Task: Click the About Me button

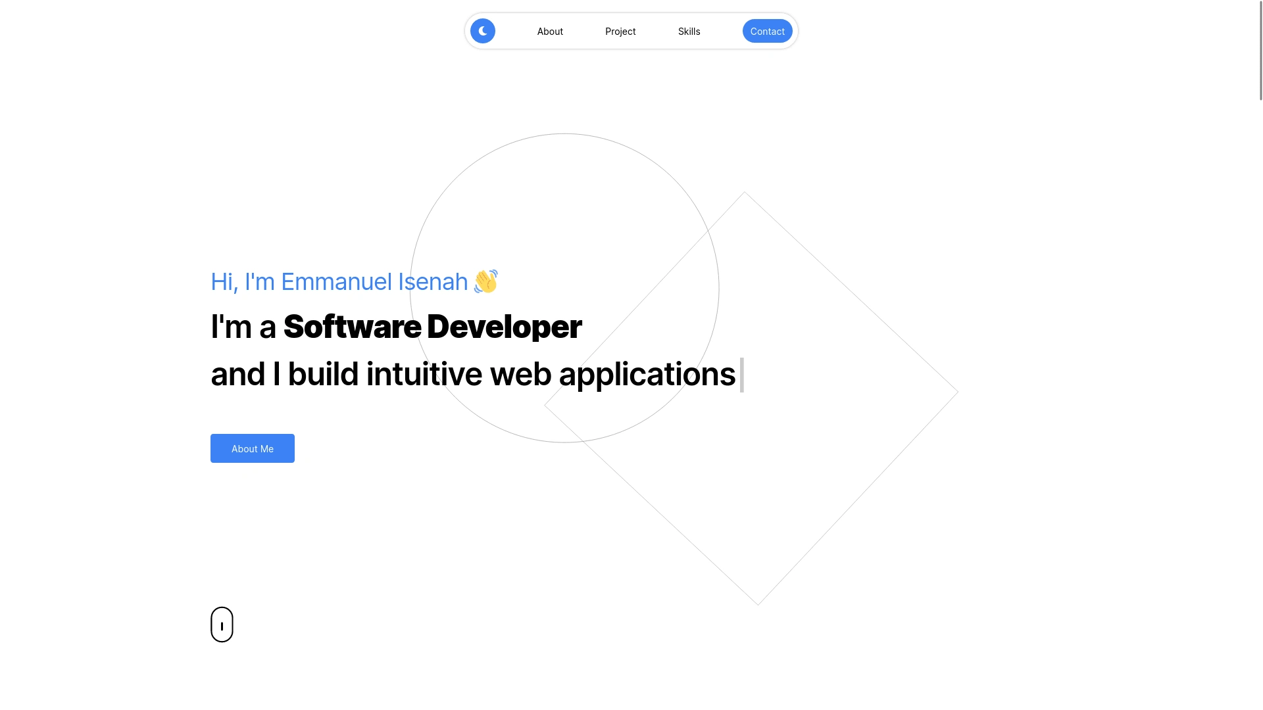Action: click(x=252, y=448)
